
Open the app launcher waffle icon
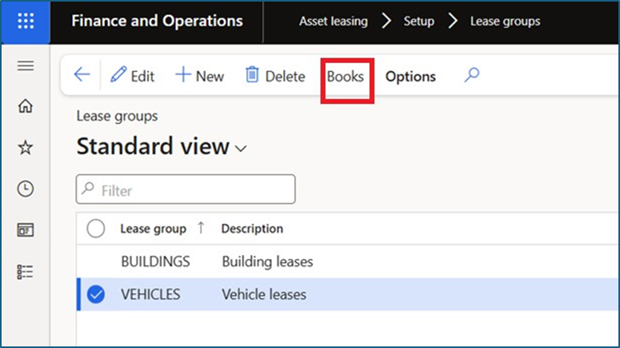26,22
